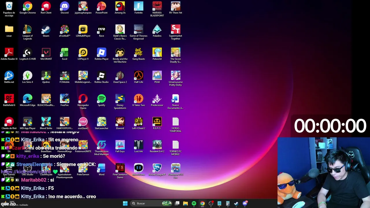Launch It Takes Two shortcut
Screen dimensions: 370x208
click(x=138, y=100)
